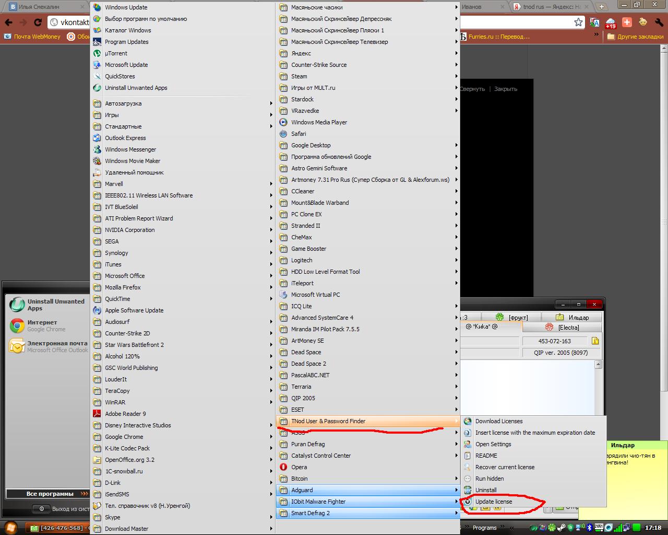668x535 pixels.
Task: Click the Open Settings gear icon
Action: 468,444
